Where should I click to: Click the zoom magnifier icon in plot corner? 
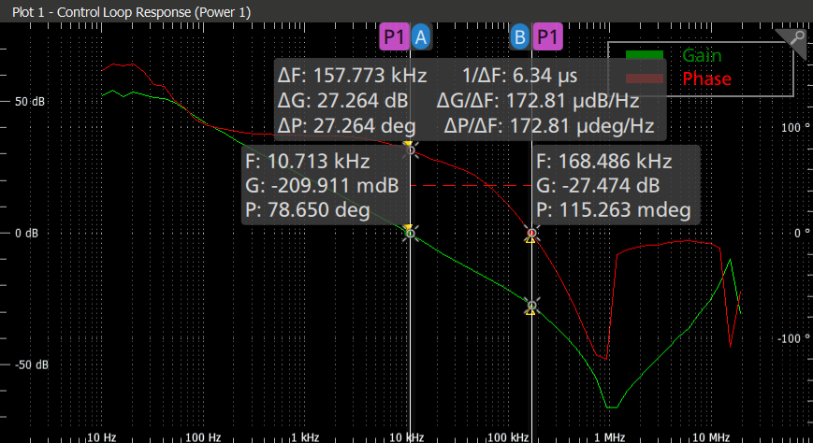[x=796, y=39]
